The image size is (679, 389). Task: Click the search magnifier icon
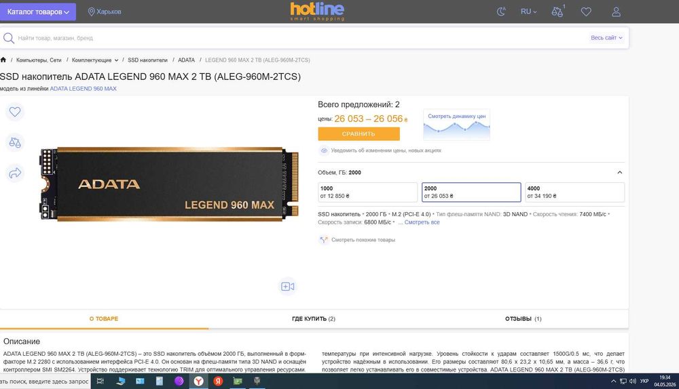(x=9, y=38)
